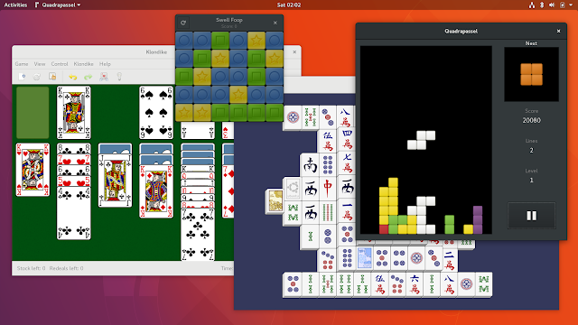The height and width of the screenshot is (325, 578).
Task: Select the seven of characters (七萬) Mahjongg tile
Action: pyautogui.click(x=347, y=162)
